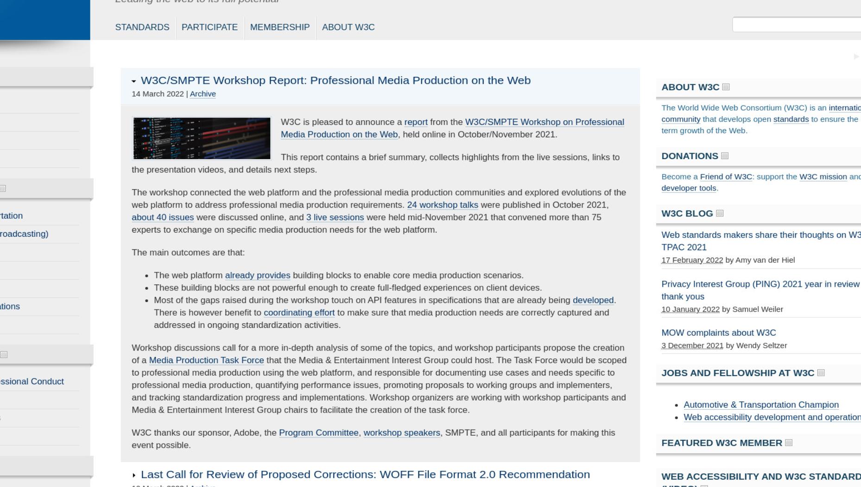The height and width of the screenshot is (487, 861).
Task: Open the workshop report thumbnail image
Action: pos(202,138)
